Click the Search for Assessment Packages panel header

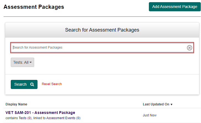102,30
